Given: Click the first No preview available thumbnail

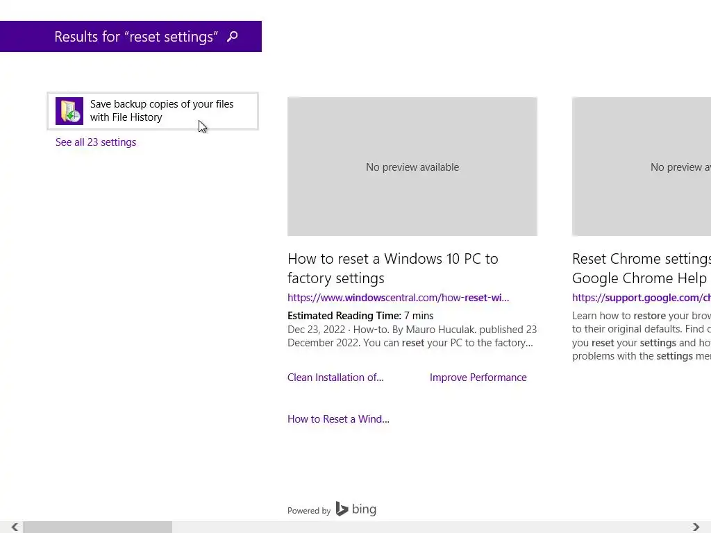Looking at the screenshot, I should [412, 167].
